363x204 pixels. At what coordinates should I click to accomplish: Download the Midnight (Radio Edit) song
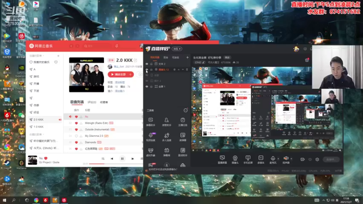tap(81, 123)
